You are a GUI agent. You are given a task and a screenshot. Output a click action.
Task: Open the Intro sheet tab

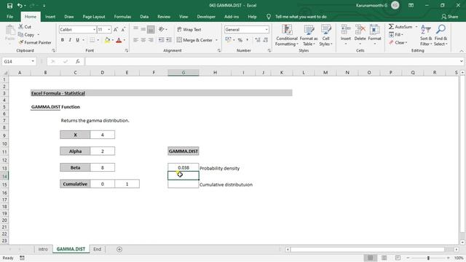[43, 249]
